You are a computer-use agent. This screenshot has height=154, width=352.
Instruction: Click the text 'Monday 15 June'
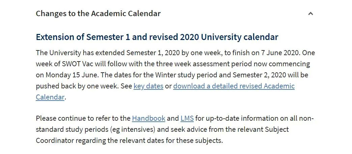click(x=72, y=75)
